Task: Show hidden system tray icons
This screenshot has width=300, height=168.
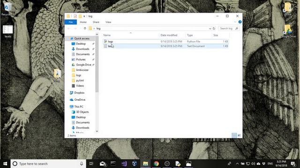Action: point(237,164)
